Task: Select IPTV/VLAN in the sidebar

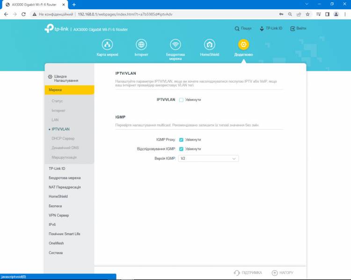Action: pyautogui.click(x=60, y=129)
